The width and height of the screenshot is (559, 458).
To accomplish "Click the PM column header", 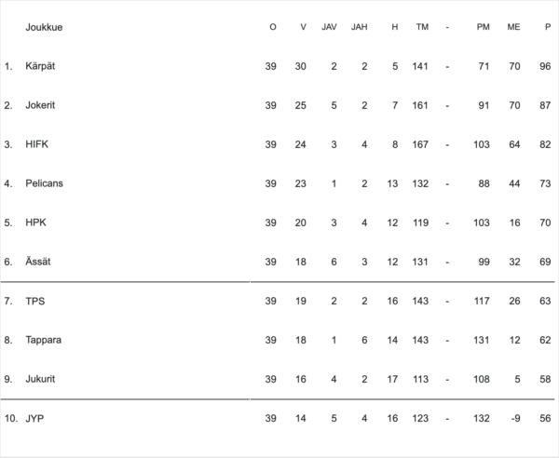I will coord(483,27).
